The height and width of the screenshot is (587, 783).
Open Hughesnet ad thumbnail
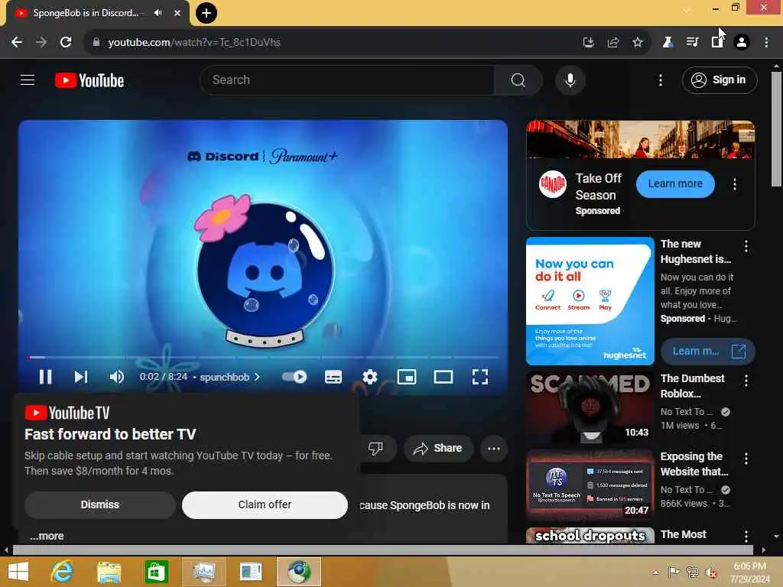pyautogui.click(x=590, y=301)
